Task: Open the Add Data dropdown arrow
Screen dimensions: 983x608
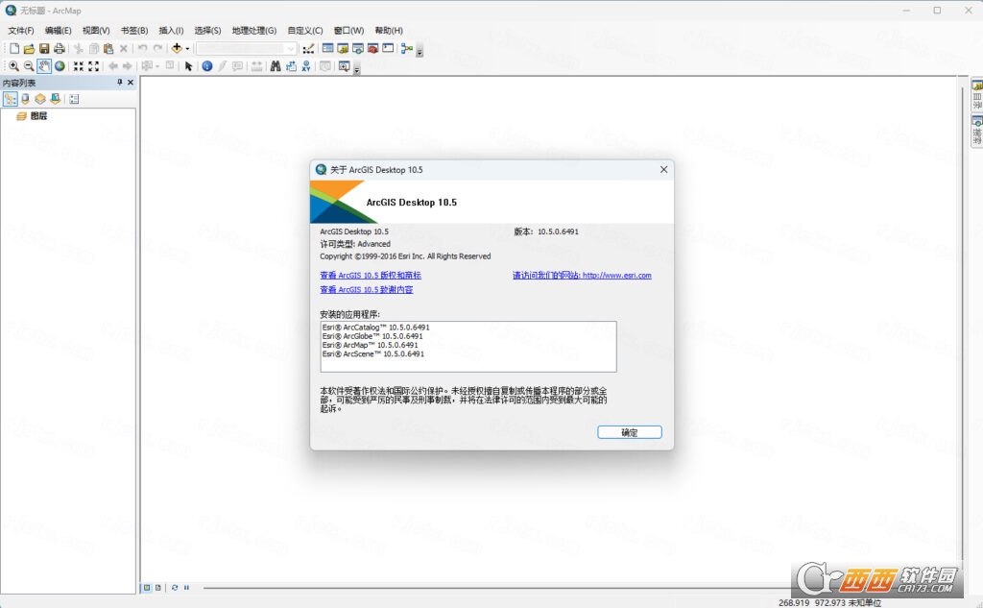Action: [187, 48]
